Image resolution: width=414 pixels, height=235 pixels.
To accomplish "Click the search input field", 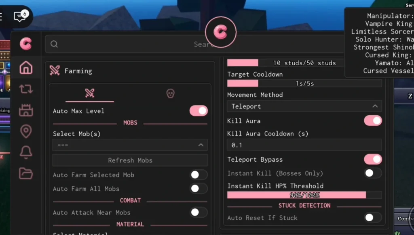I will point(194,44).
